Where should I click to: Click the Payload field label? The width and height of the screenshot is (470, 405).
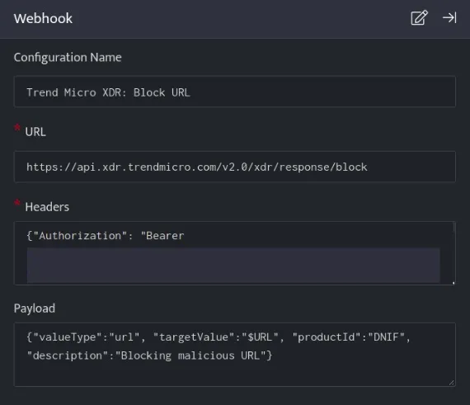click(35, 308)
